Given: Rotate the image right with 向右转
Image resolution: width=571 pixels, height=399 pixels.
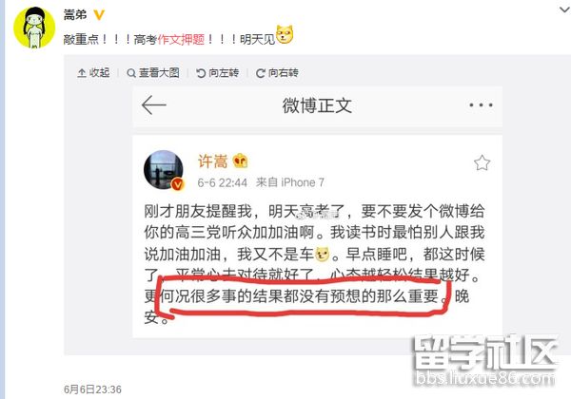Looking at the screenshot, I should click(x=277, y=73).
